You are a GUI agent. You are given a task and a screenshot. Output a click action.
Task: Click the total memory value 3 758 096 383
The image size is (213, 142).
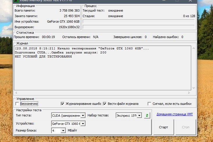69,10
